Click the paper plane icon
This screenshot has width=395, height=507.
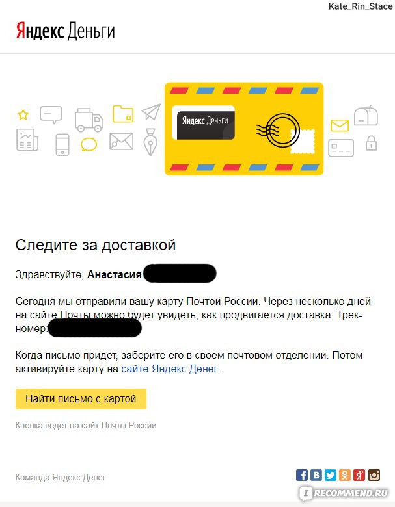click(151, 112)
